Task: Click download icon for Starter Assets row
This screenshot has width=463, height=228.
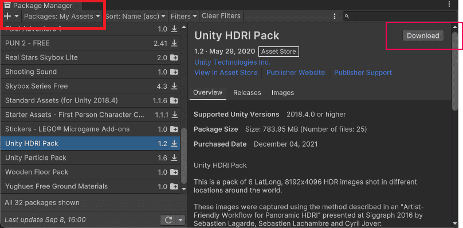Action: pos(174,115)
